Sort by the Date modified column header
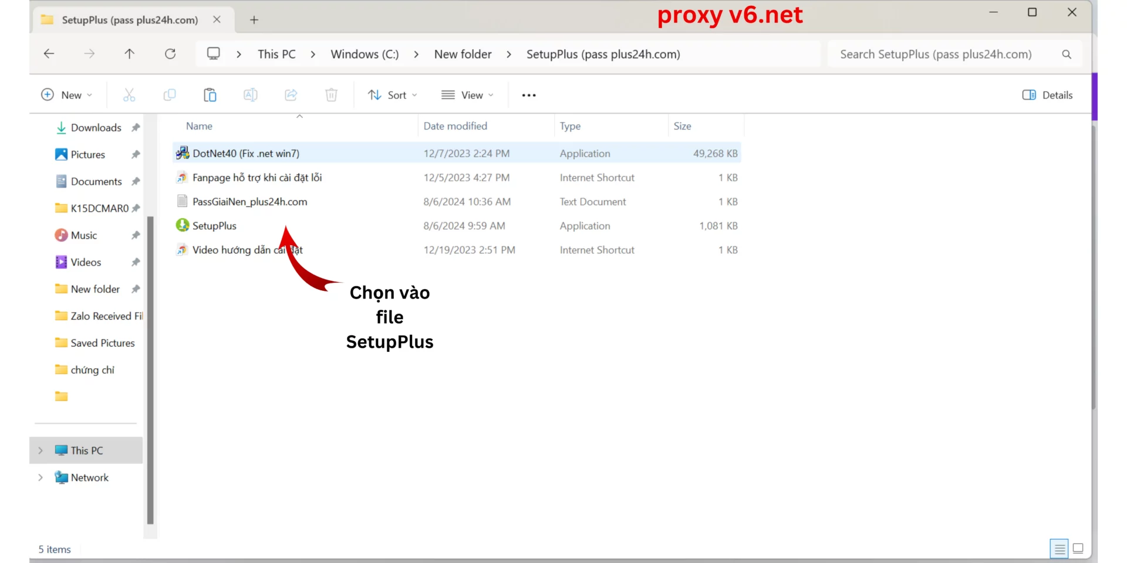Viewport: 1127px width, 563px height. (x=455, y=126)
